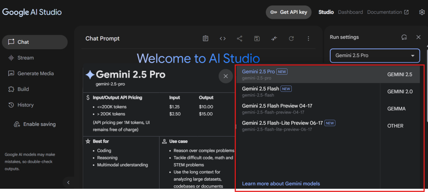Click Enable saving
Image resolution: width=428 pixels, height=192 pixels.
click(x=35, y=124)
